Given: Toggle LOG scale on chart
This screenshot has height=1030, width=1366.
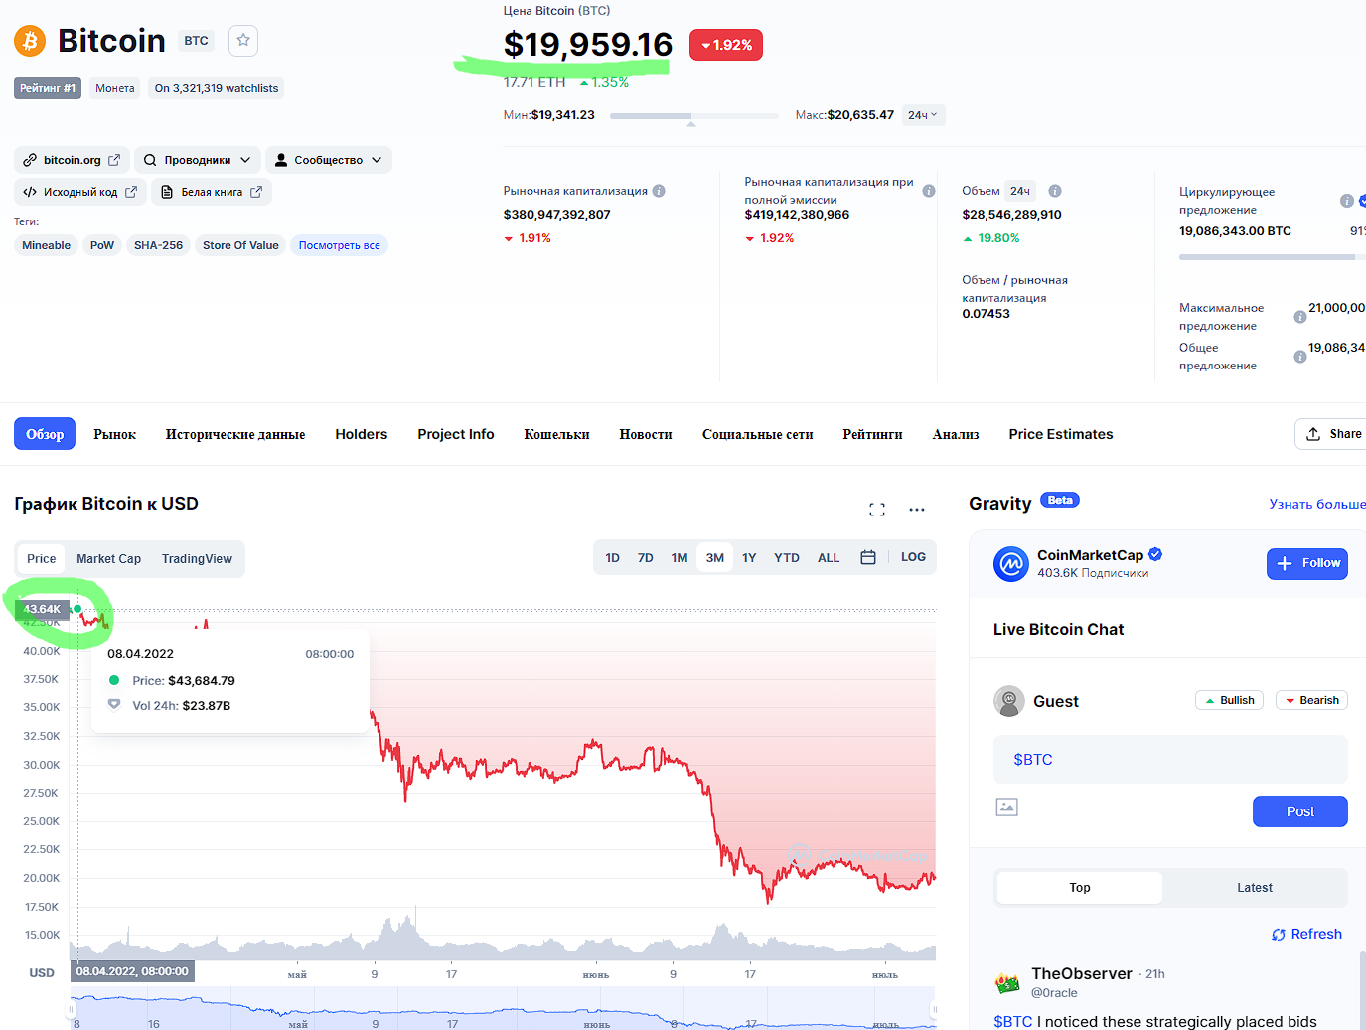Looking at the screenshot, I should coord(913,558).
